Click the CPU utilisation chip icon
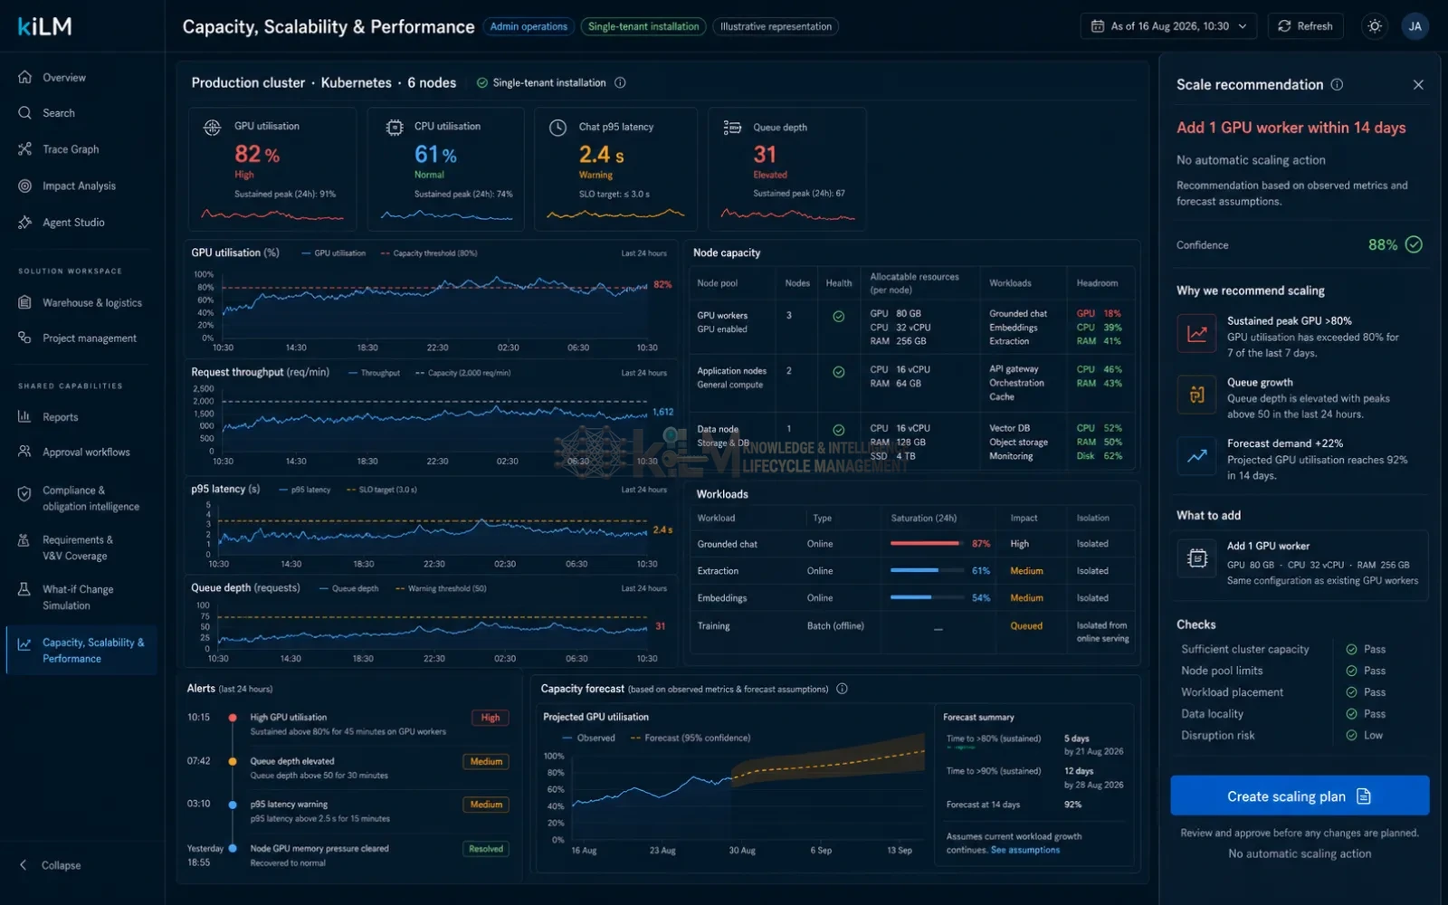The width and height of the screenshot is (1448, 905). point(395,128)
